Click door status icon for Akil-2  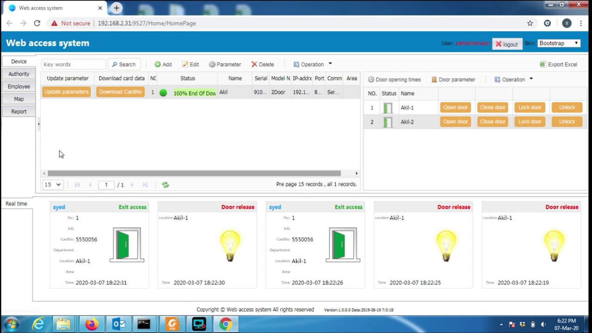pos(388,122)
